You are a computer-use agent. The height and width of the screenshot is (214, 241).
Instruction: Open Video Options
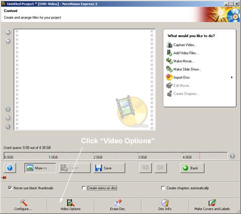(71, 205)
